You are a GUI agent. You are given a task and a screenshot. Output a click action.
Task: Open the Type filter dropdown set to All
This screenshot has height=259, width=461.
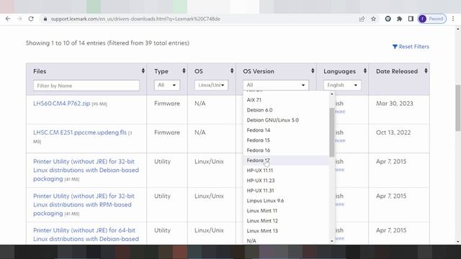[166, 85]
